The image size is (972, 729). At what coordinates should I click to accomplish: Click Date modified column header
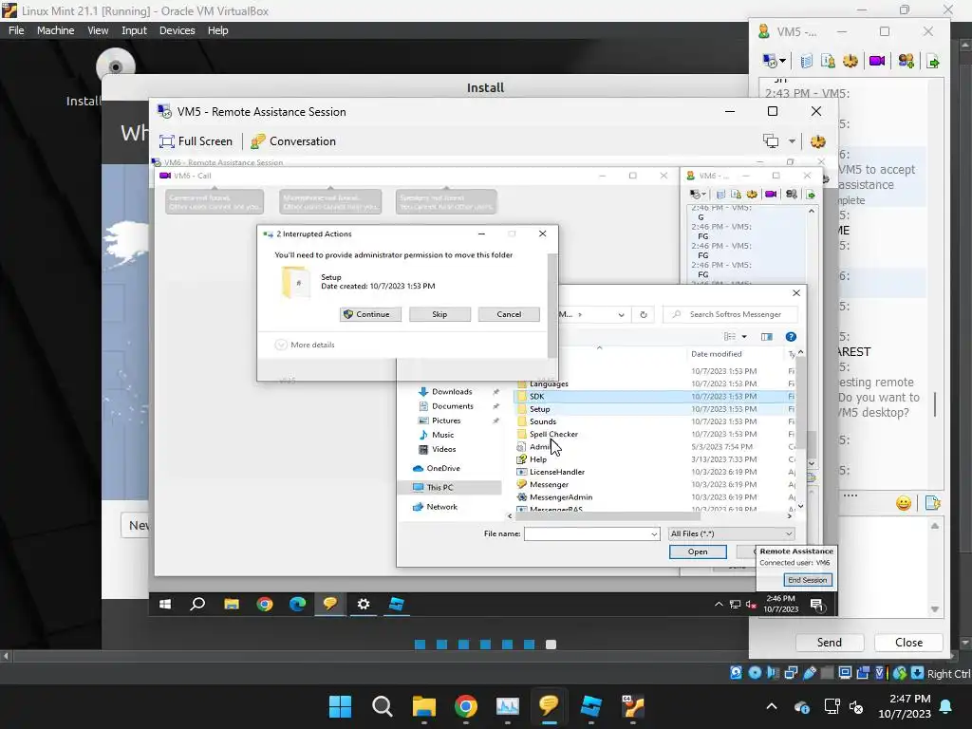pyautogui.click(x=716, y=354)
